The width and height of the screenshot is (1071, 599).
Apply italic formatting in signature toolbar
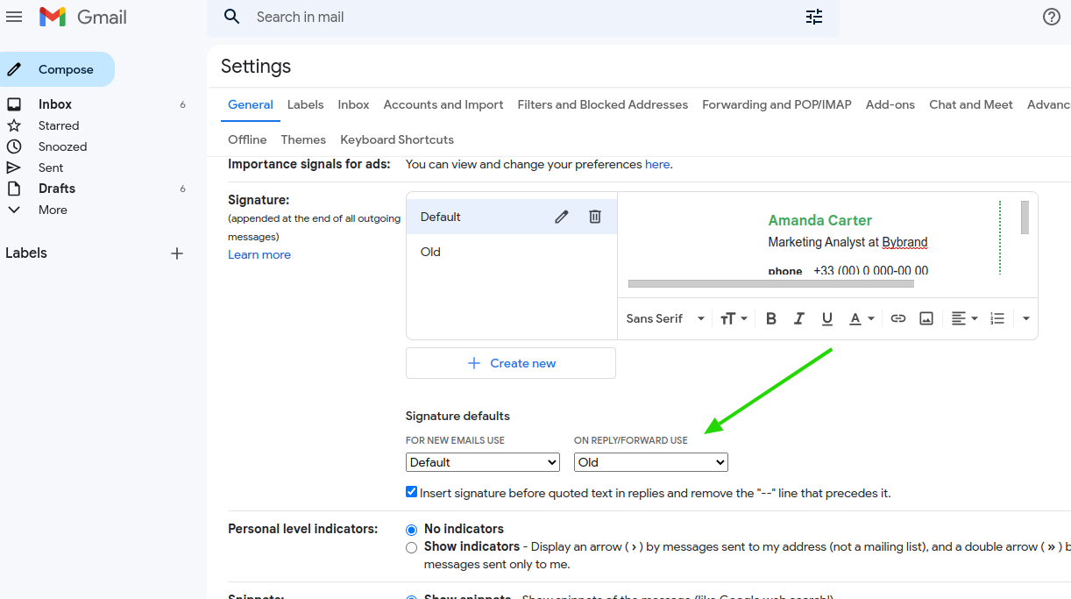coord(798,318)
